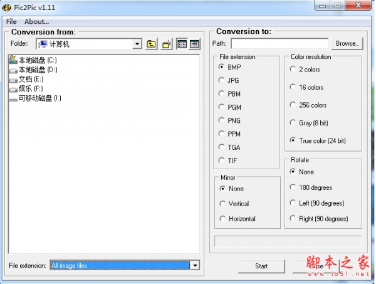This screenshot has height=284, width=376.
Task: Click the Pic2Pic app icon in title bar
Action: 7,8
